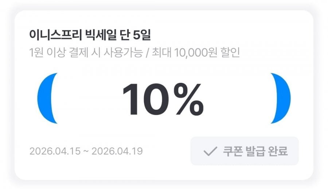Screen dimensions: 328x189
Task: Click the tilde between the validity dates
Action: coord(86,151)
